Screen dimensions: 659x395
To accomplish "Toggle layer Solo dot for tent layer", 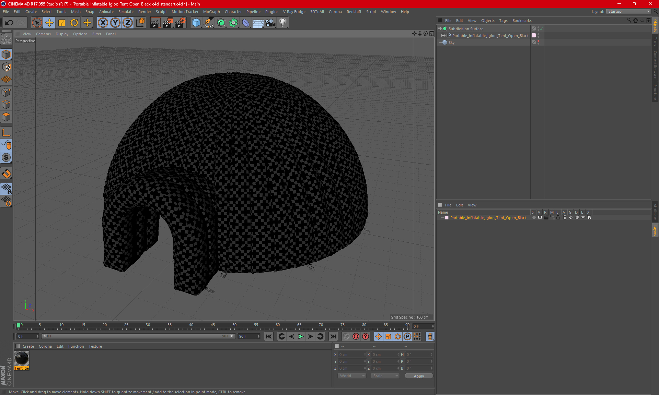I will [534, 217].
